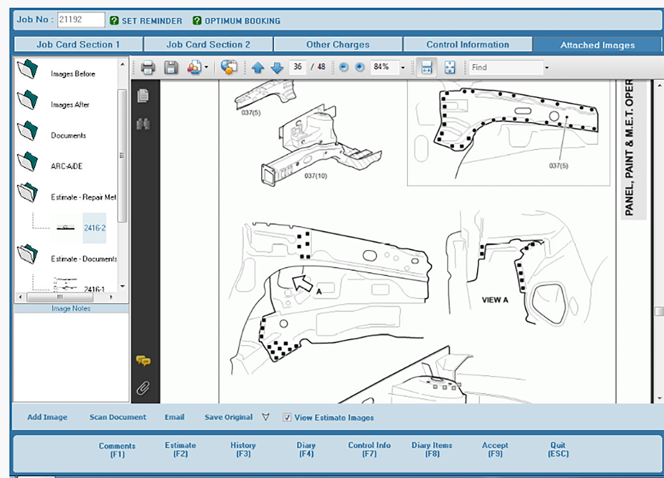Open page thumbnails panel icon

coord(143,95)
